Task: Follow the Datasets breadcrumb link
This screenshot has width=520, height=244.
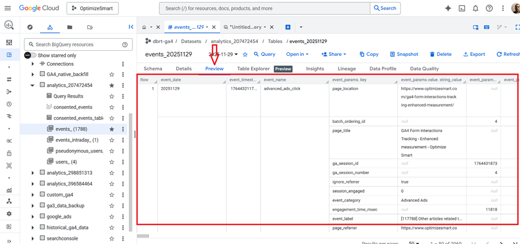Action: coord(191,42)
